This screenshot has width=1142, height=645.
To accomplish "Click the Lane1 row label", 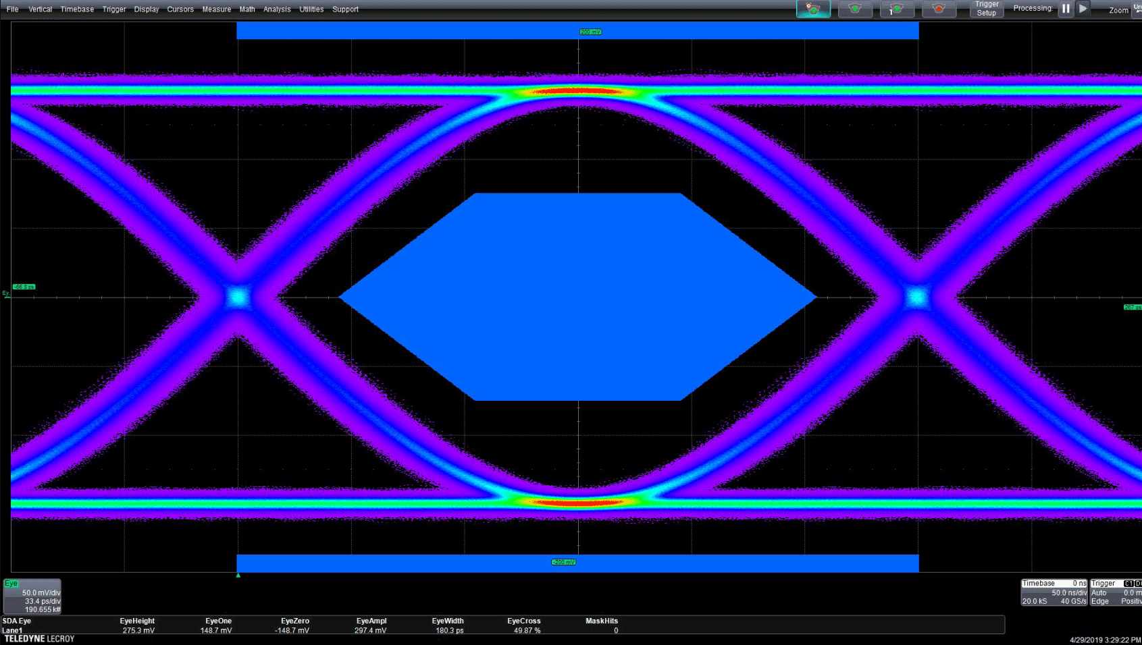I will (12, 631).
